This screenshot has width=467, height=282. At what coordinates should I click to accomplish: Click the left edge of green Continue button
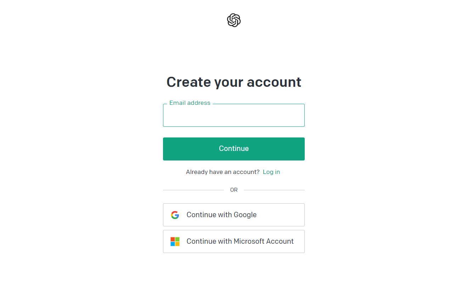point(166,149)
